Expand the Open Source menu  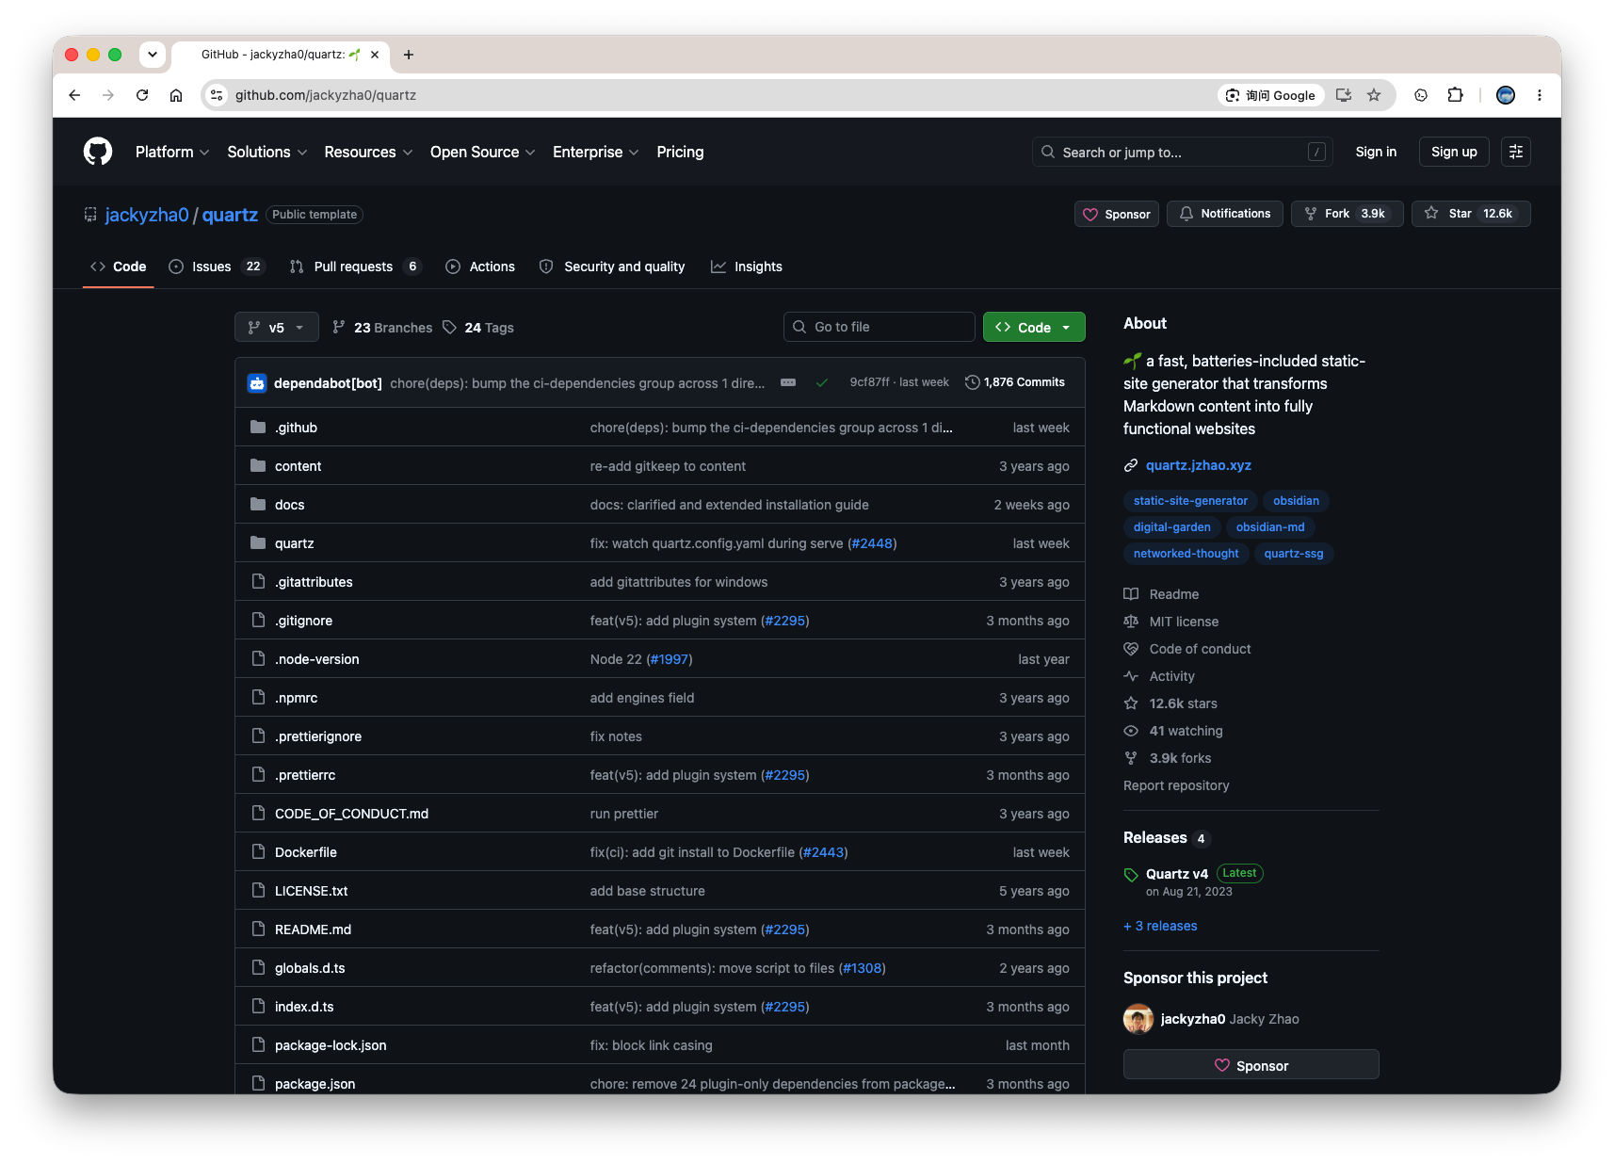point(482,152)
